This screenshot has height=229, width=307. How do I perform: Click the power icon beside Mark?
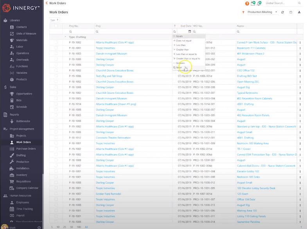39,227
